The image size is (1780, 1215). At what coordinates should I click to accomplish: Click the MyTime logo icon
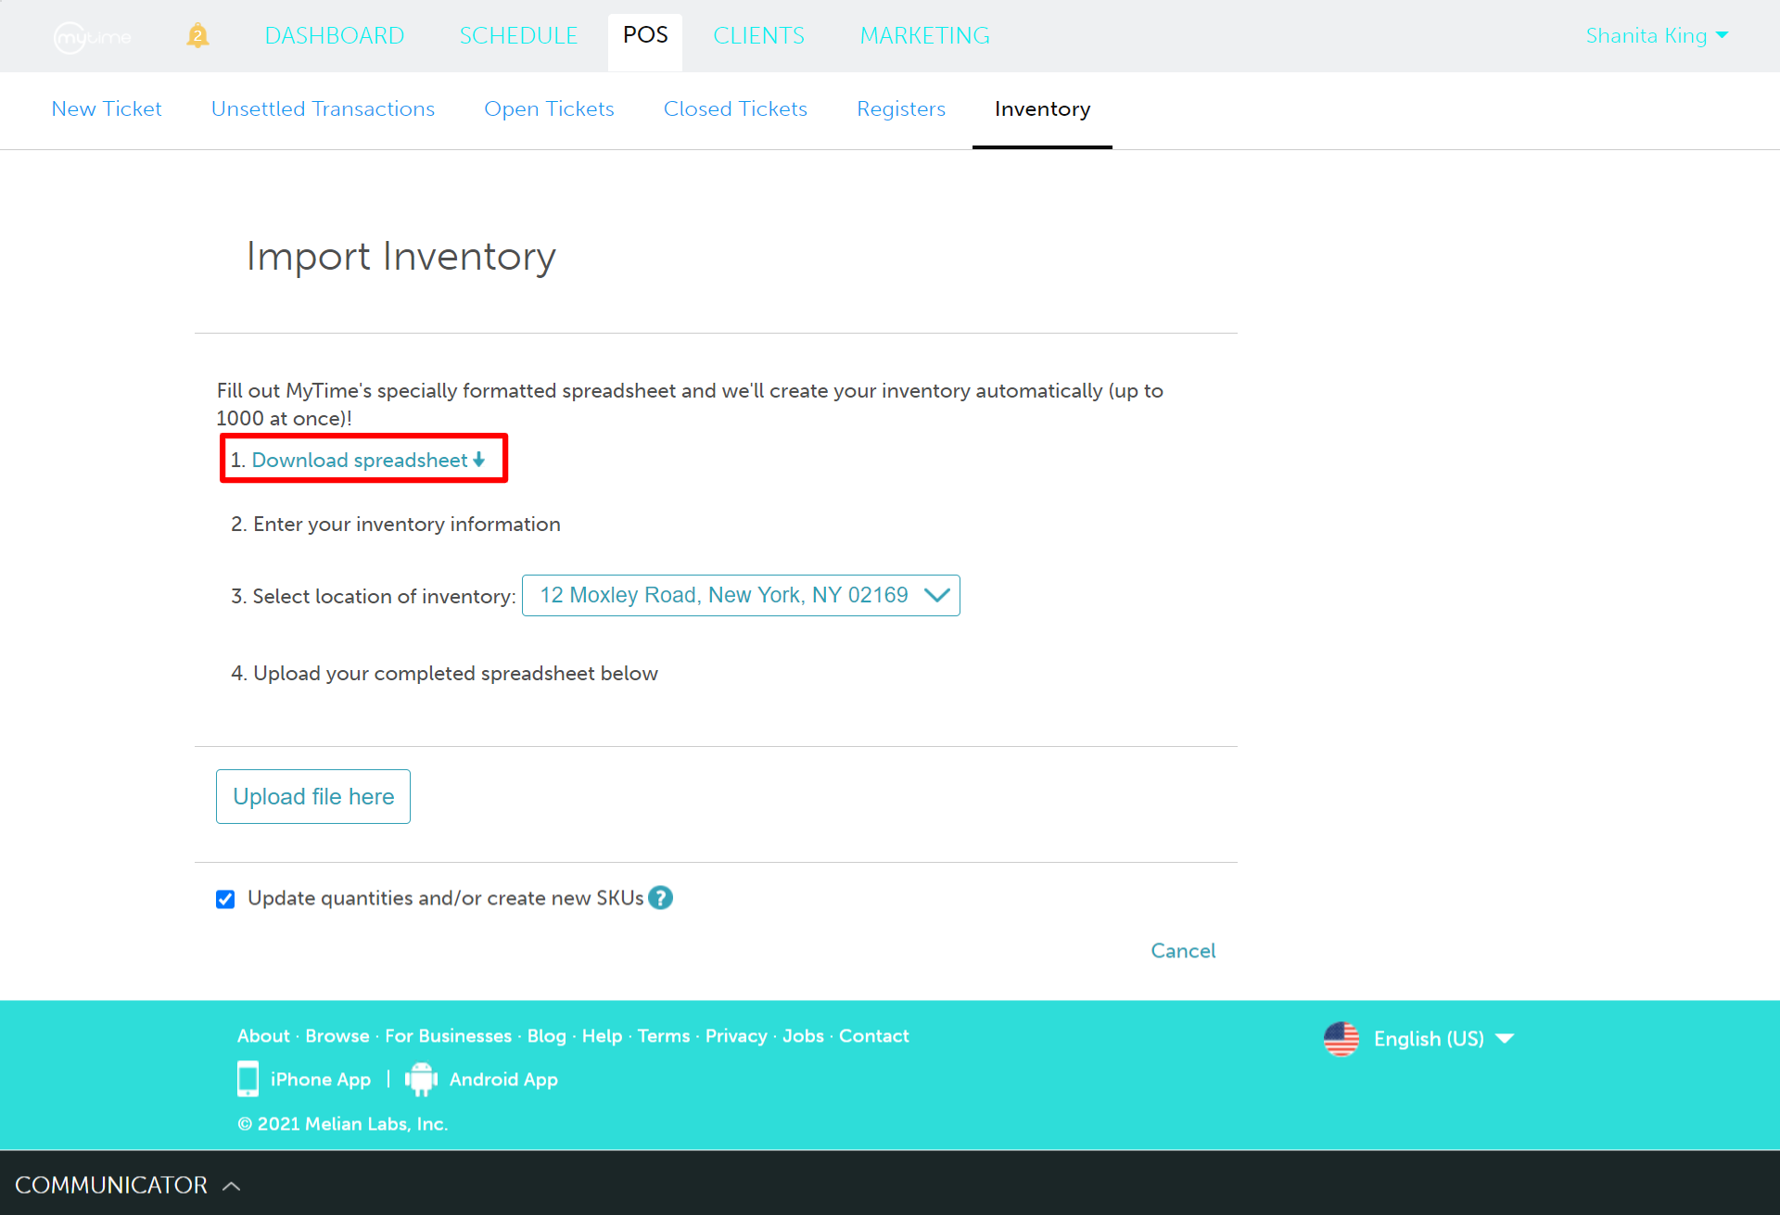pos(92,37)
